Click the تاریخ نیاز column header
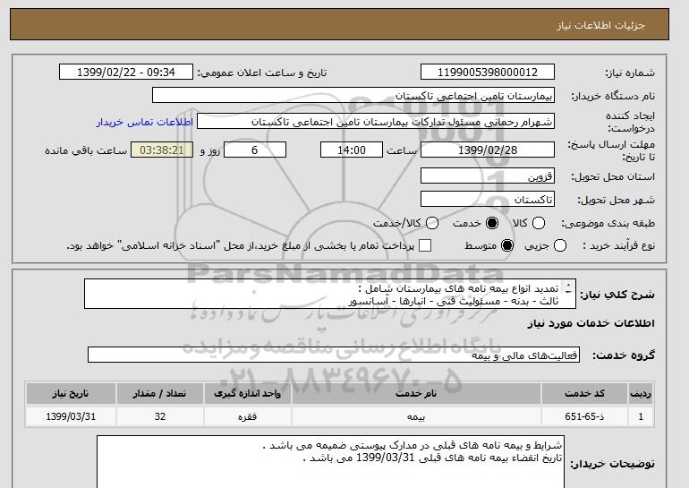Image resolution: width=689 pixels, height=488 pixels. point(71,393)
